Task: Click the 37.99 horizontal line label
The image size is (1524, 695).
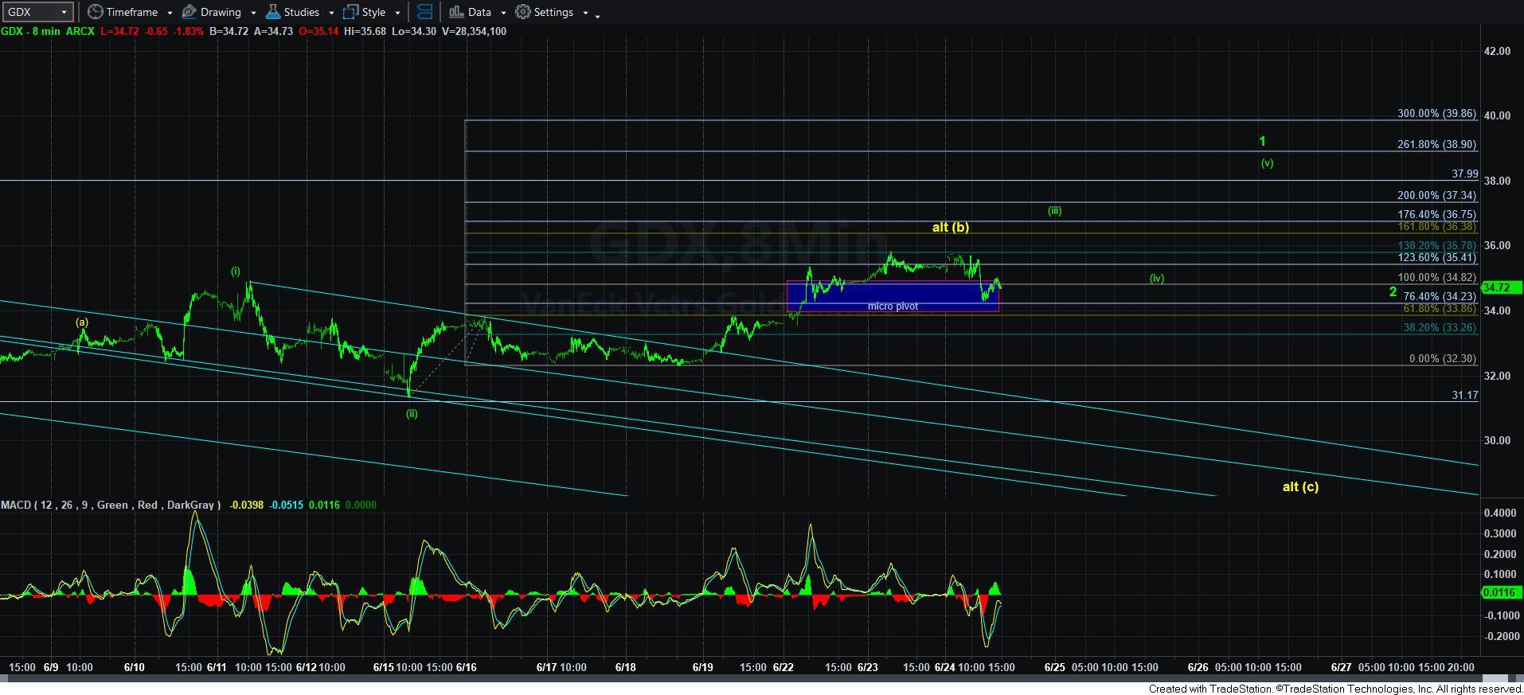Action: pyautogui.click(x=1464, y=174)
